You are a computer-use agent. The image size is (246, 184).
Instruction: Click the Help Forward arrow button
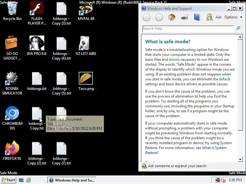[x=159, y=17]
